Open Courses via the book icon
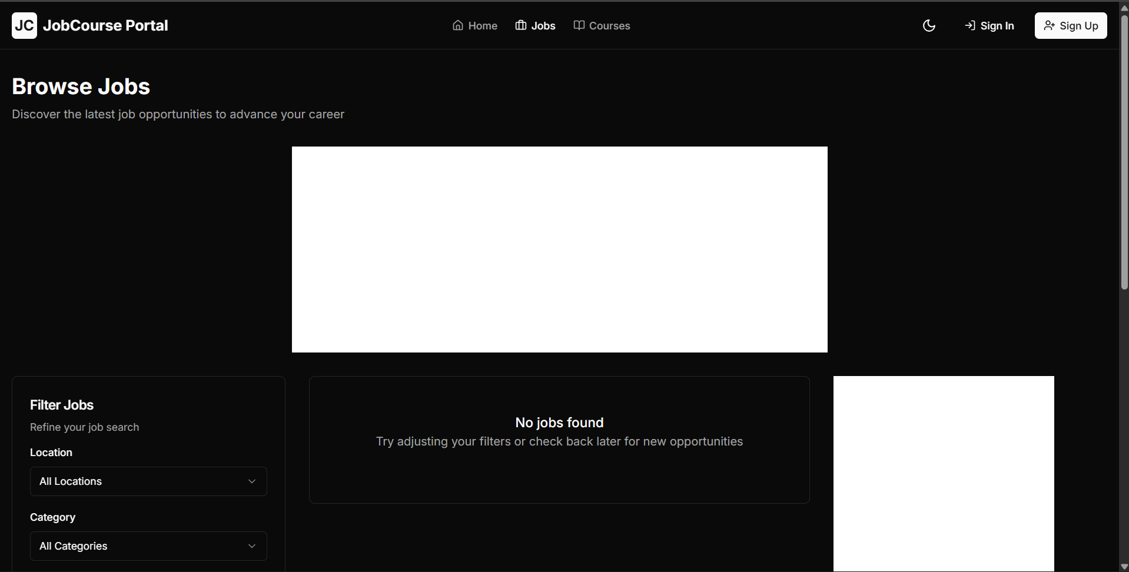The height and width of the screenshot is (572, 1129). [x=579, y=25]
